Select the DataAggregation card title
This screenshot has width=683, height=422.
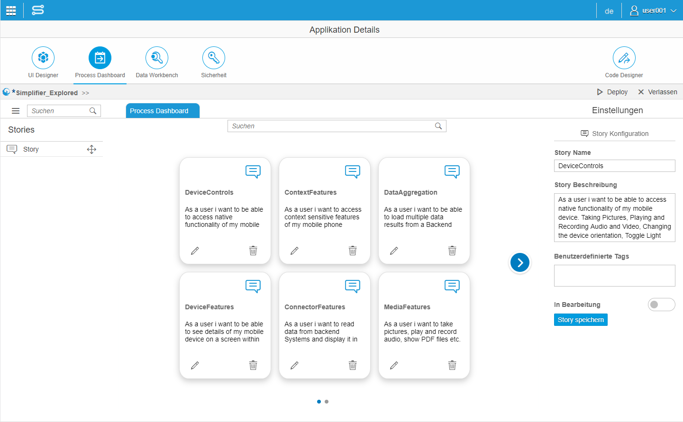[x=410, y=192]
